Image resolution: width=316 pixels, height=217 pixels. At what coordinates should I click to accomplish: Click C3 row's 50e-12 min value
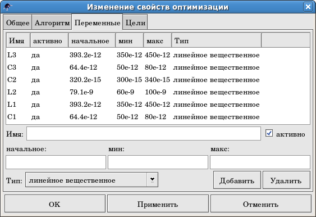tap(127, 67)
